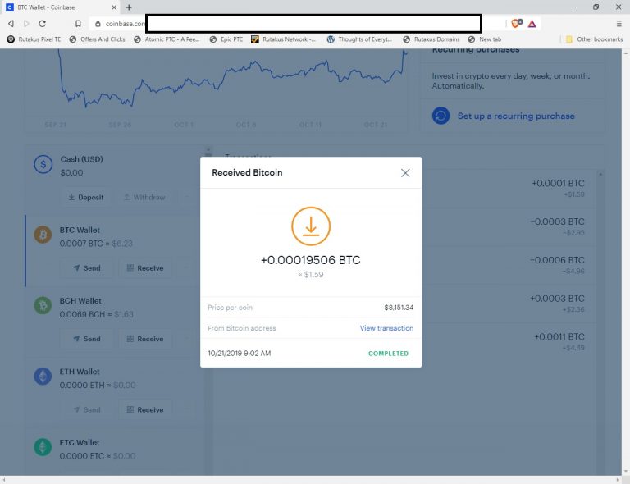Screen dimensions: 630x484
Task: Click the browser forward arrow
Action: coord(26,24)
